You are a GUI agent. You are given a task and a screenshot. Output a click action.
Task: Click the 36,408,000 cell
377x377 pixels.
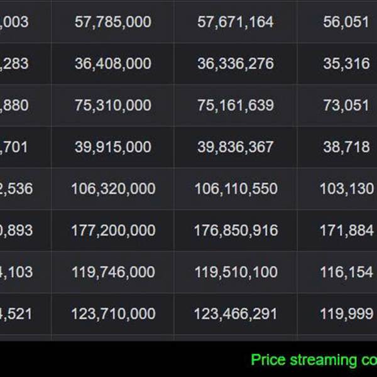pyautogui.click(x=112, y=63)
